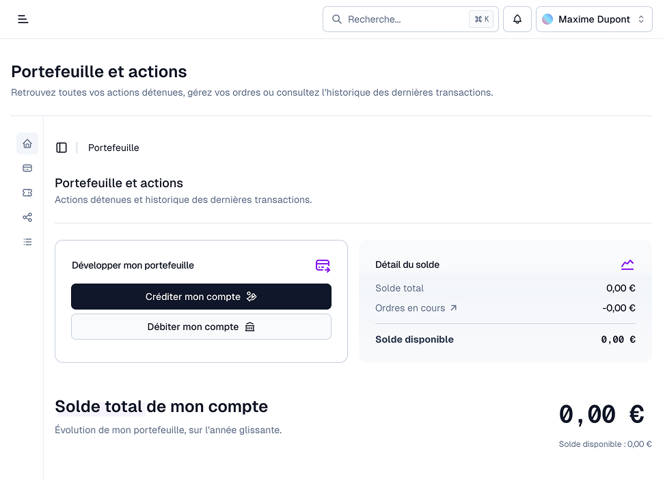Screen dimensions: 663x479
Task: Click the Solde disponible row in balance details
Action: point(504,340)
